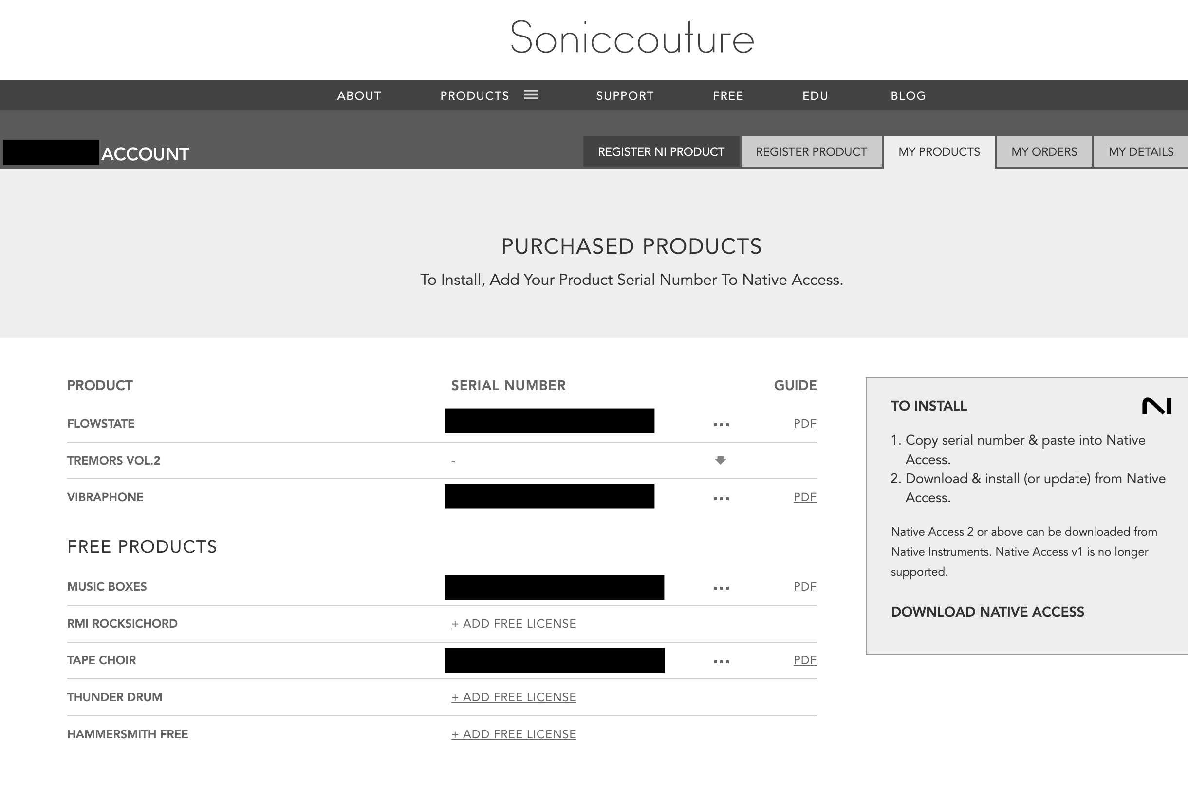
Task: Select the Register NI Product tab
Action: (661, 151)
